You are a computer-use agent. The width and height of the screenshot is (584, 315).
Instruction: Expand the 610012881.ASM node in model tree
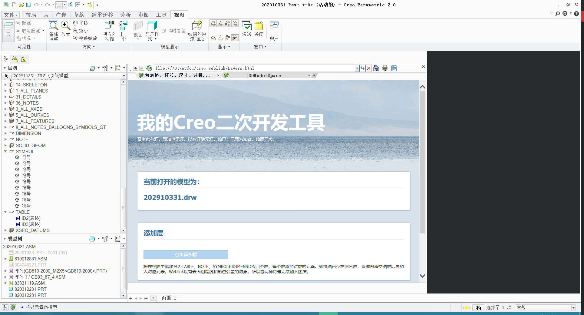pyautogui.click(x=5, y=259)
